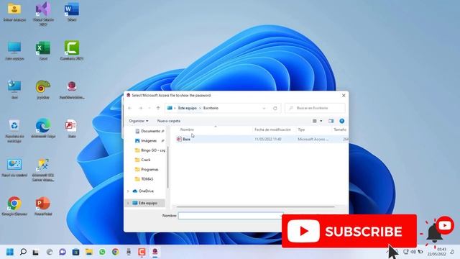Viewport: 460px width, 259px height.
Task: Open Chat from the taskbar
Action: (x=63, y=252)
